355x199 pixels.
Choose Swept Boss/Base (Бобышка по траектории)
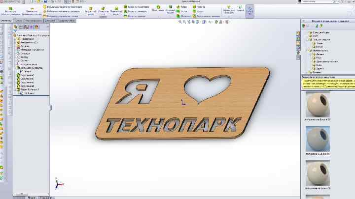pyautogui.click(x=63, y=7)
